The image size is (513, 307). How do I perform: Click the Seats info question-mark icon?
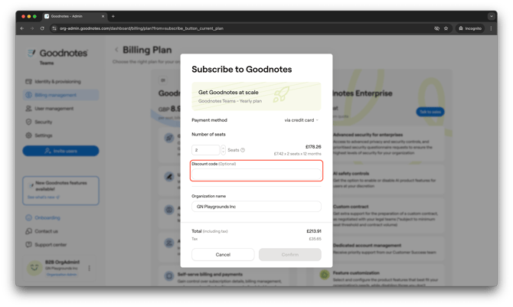pyautogui.click(x=243, y=150)
